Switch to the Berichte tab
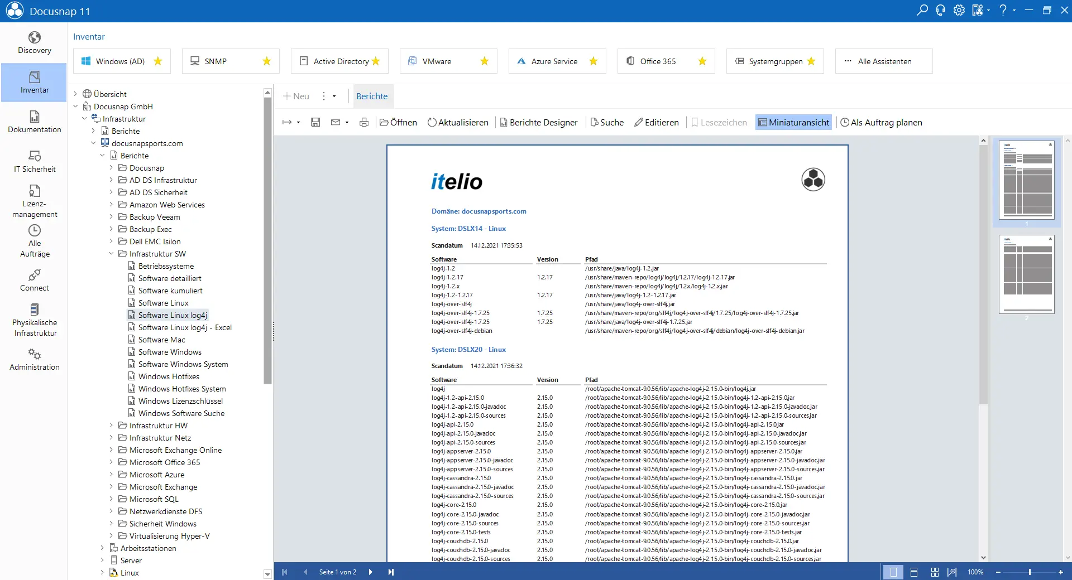 click(x=372, y=96)
